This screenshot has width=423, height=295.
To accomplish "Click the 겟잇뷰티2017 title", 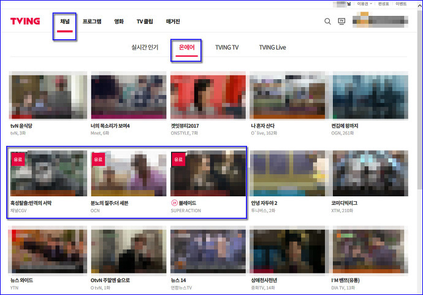I will 185,126.
